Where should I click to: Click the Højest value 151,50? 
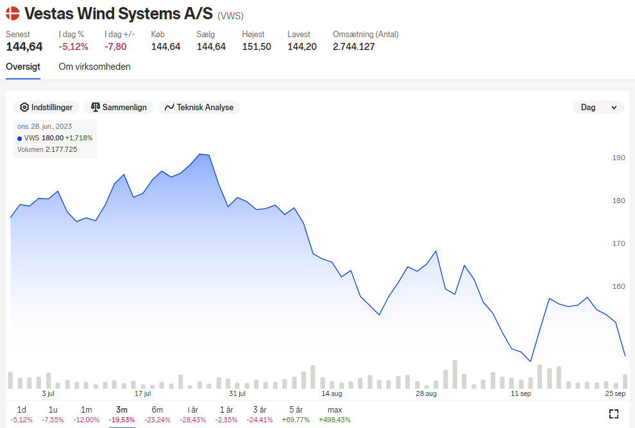(257, 47)
